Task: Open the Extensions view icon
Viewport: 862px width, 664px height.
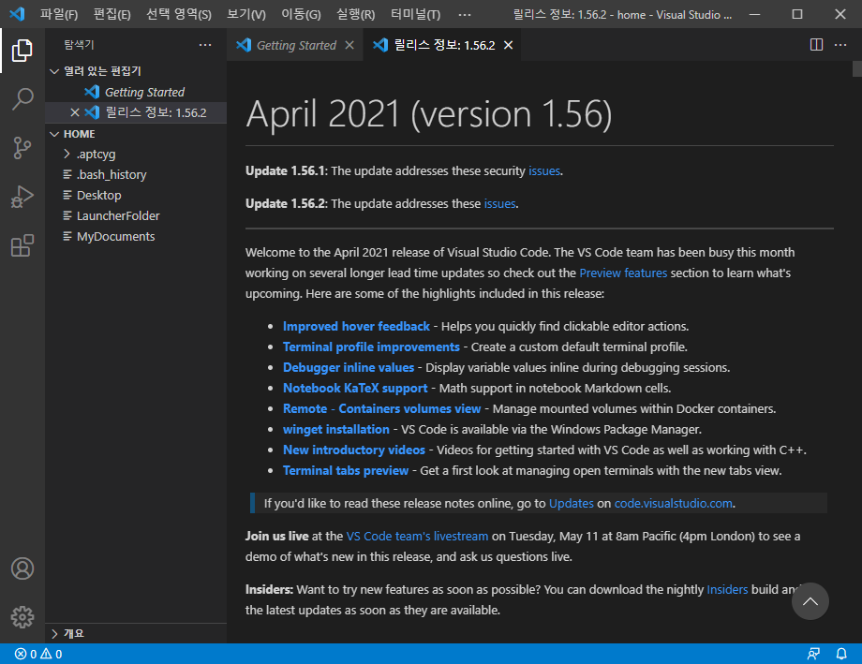Action: [22, 245]
